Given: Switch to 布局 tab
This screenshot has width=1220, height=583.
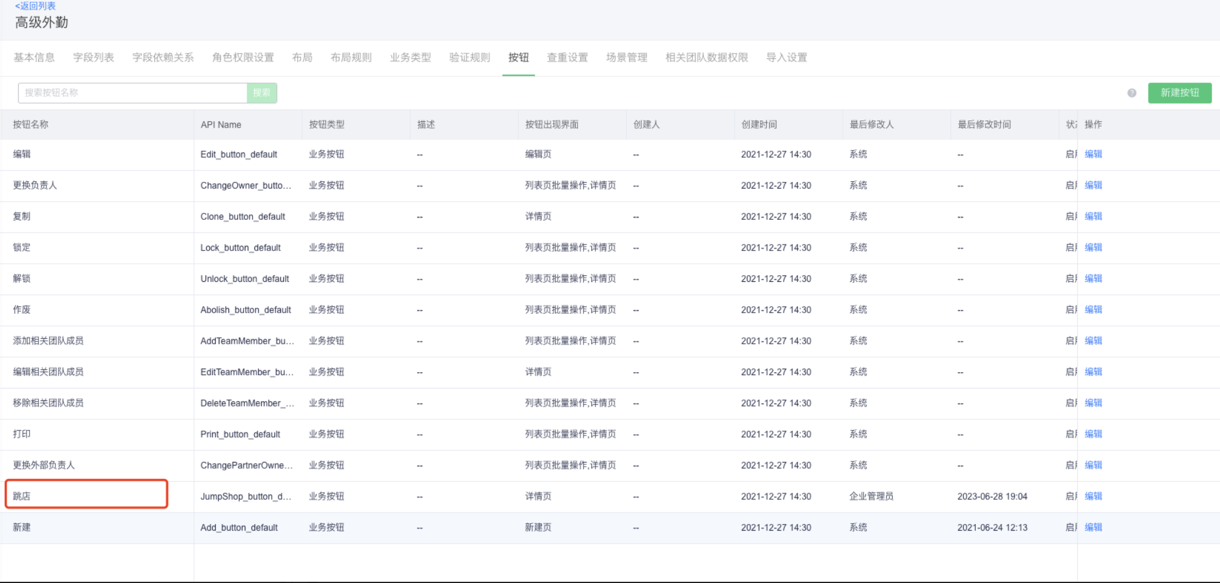Looking at the screenshot, I should tap(302, 57).
